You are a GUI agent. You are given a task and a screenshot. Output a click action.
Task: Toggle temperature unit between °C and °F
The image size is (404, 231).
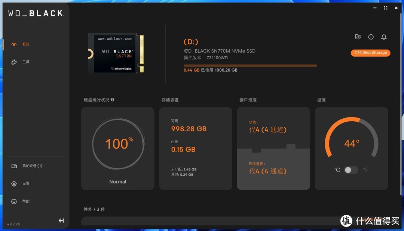pyautogui.click(x=351, y=170)
